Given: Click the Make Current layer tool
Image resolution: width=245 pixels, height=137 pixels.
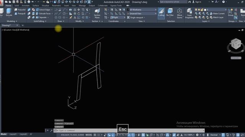Looking at the screenshot, I should [217, 14].
